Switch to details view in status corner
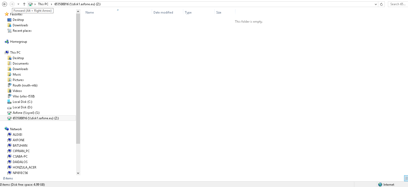This screenshot has height=187, width=408. tap(406, 178)
